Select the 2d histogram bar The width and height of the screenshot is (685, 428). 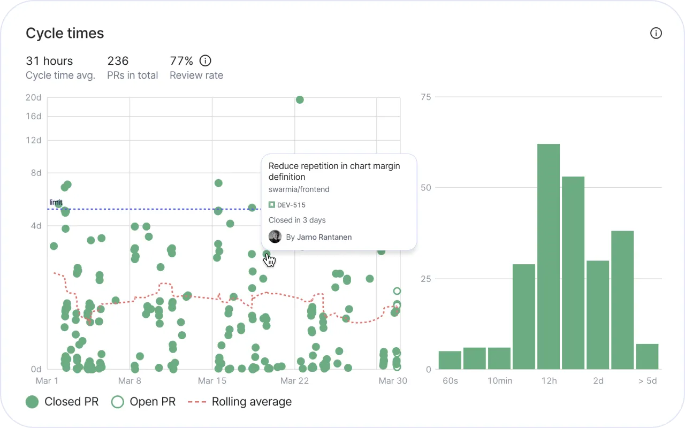coord(598,315)
